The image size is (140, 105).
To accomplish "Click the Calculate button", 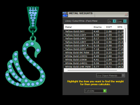I will 96,91.
